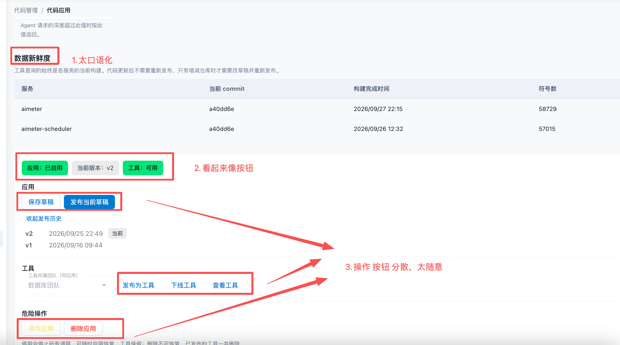Click the 发布为工具 link
620x345 pixels.
(138, 285)
